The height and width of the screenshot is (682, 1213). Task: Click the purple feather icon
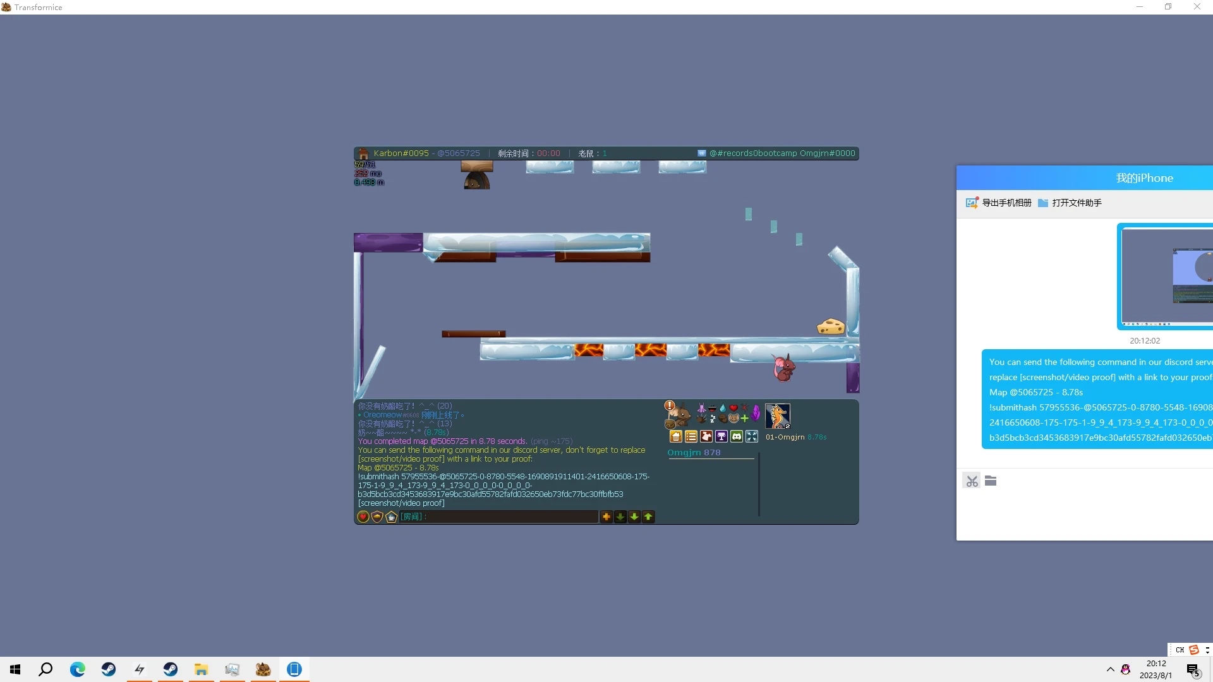click(756, 413)
